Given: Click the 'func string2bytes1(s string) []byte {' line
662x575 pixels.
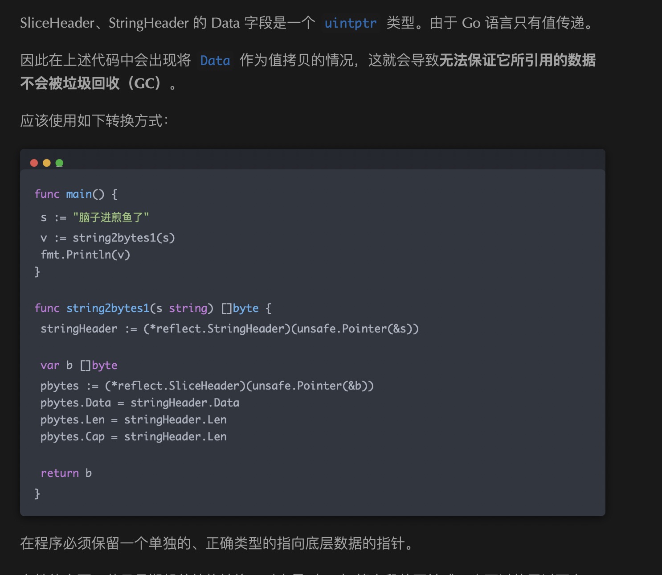Looking at the screenshot, I should click(153, 308).
